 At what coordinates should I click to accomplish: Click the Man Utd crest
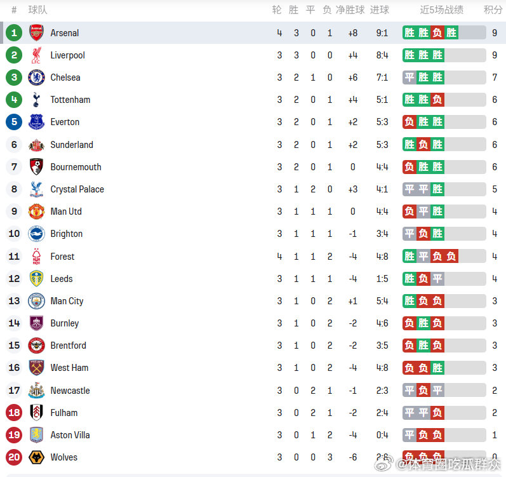click(x=36, y=212)
